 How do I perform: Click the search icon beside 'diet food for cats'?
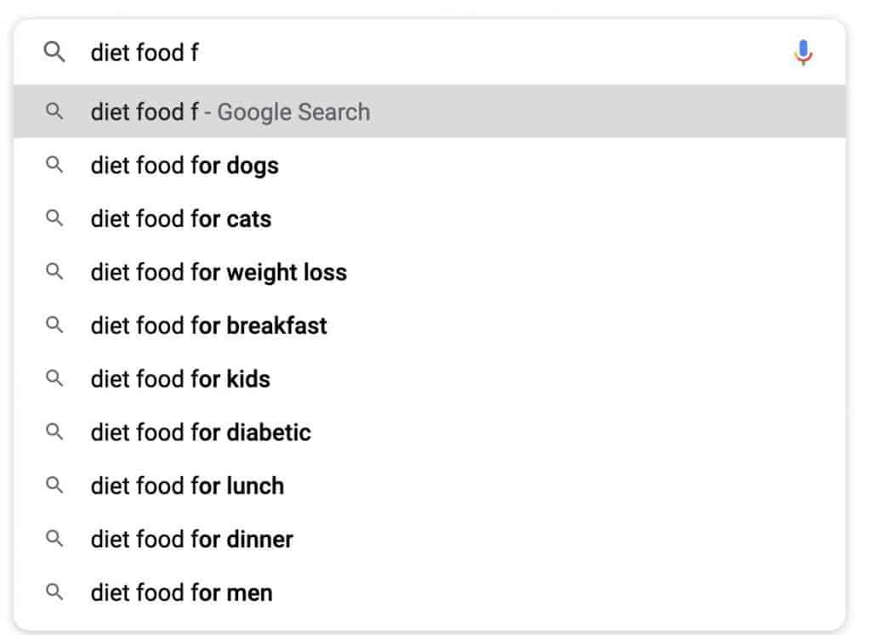(54, 218)
